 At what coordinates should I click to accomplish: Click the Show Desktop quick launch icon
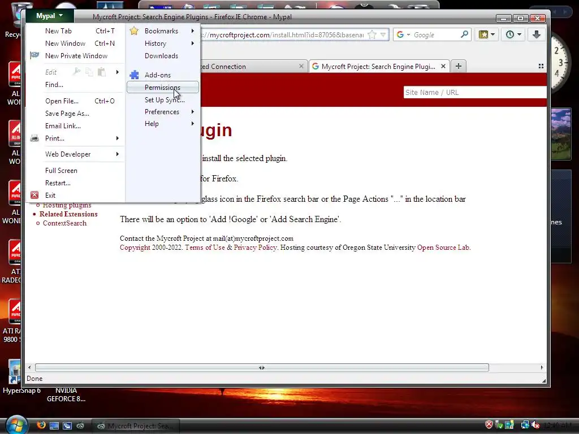[x=54, y=426]
